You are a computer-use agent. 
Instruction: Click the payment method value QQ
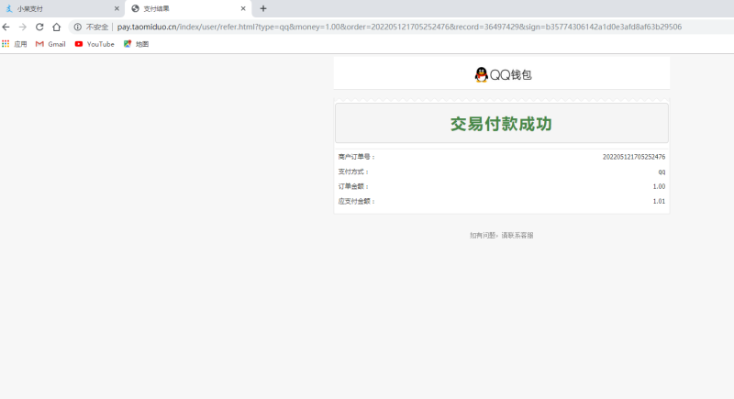click(662, 172)
